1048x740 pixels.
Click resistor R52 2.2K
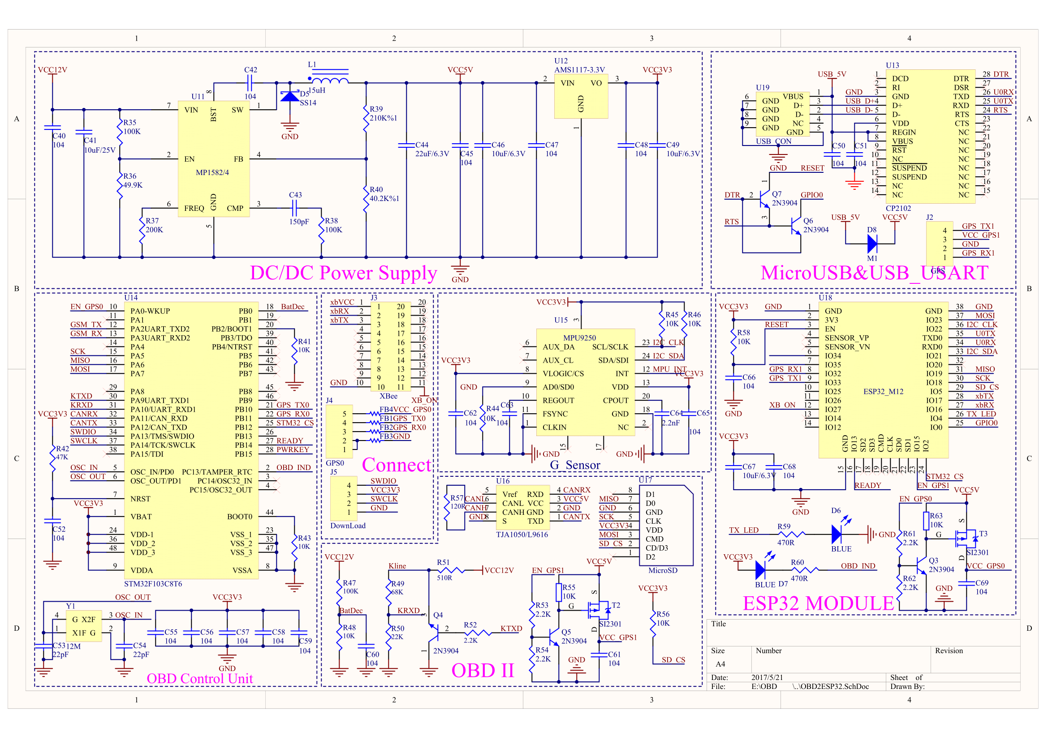tap(478, 633)
